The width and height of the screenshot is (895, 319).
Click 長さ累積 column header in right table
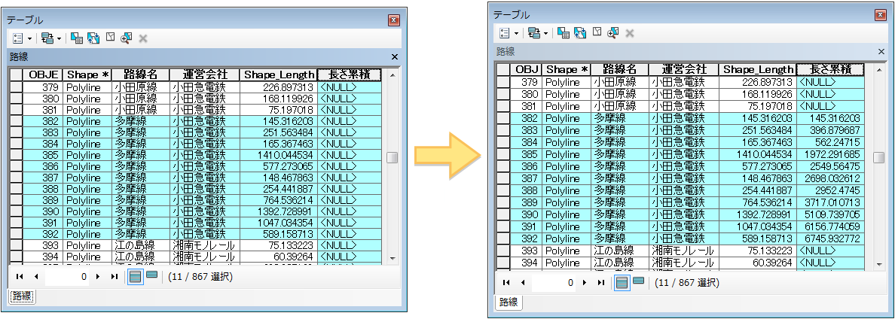click(x=829, y=69)
